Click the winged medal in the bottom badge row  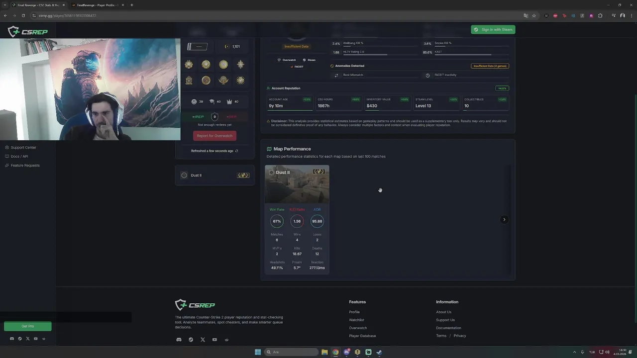(x=223, y=80)
